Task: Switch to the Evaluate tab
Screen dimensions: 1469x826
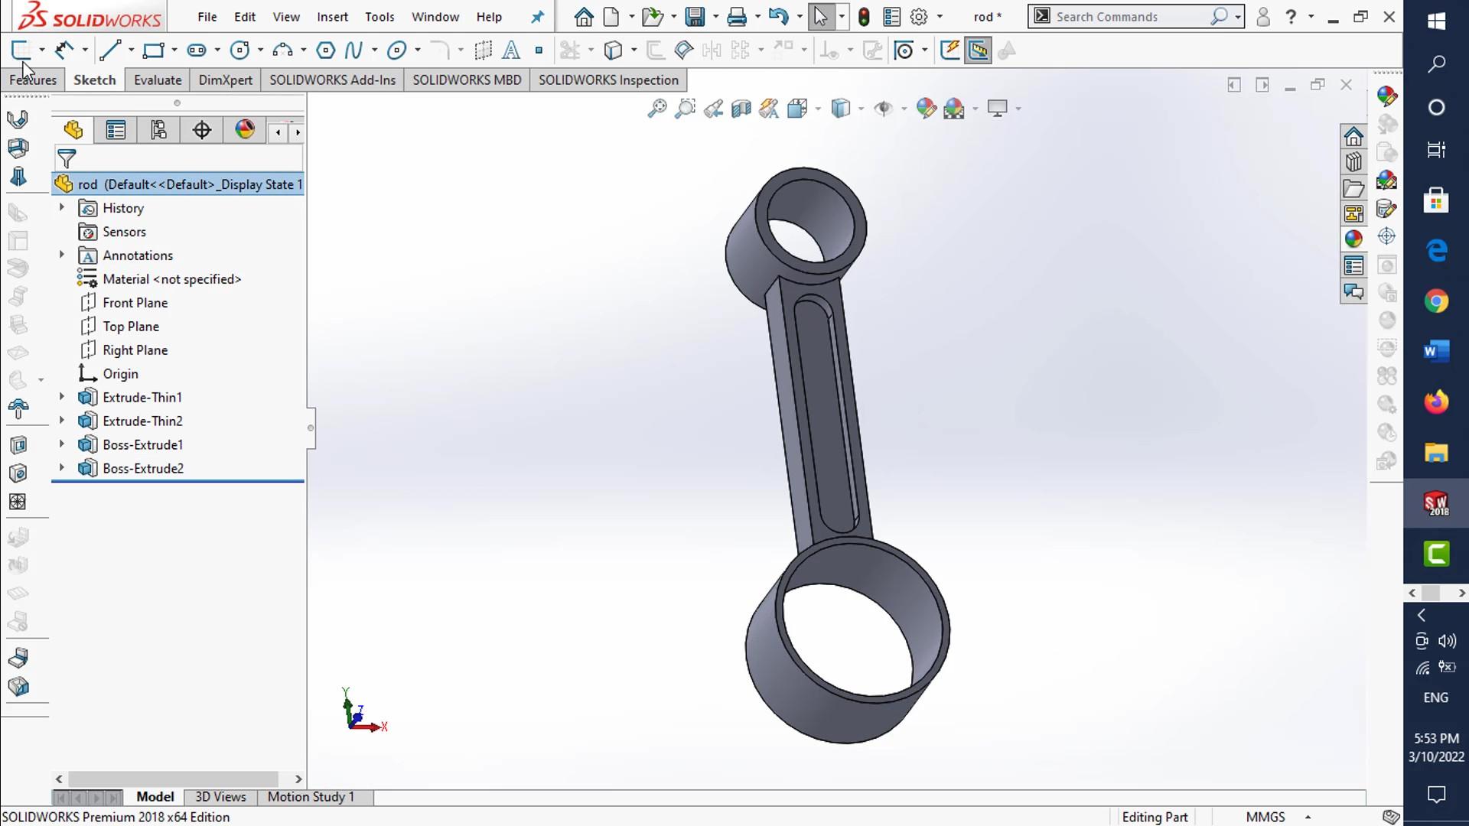Action: 157,80
